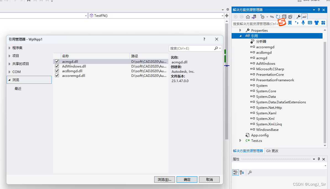Open Sogou skin shirt icon
330x189 pixels.
click(x=316, y=23)
